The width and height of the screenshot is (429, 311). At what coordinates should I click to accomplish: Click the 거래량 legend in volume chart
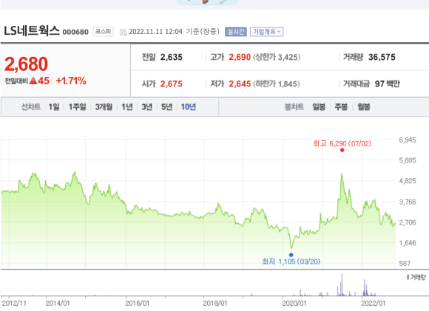[416, 277]
